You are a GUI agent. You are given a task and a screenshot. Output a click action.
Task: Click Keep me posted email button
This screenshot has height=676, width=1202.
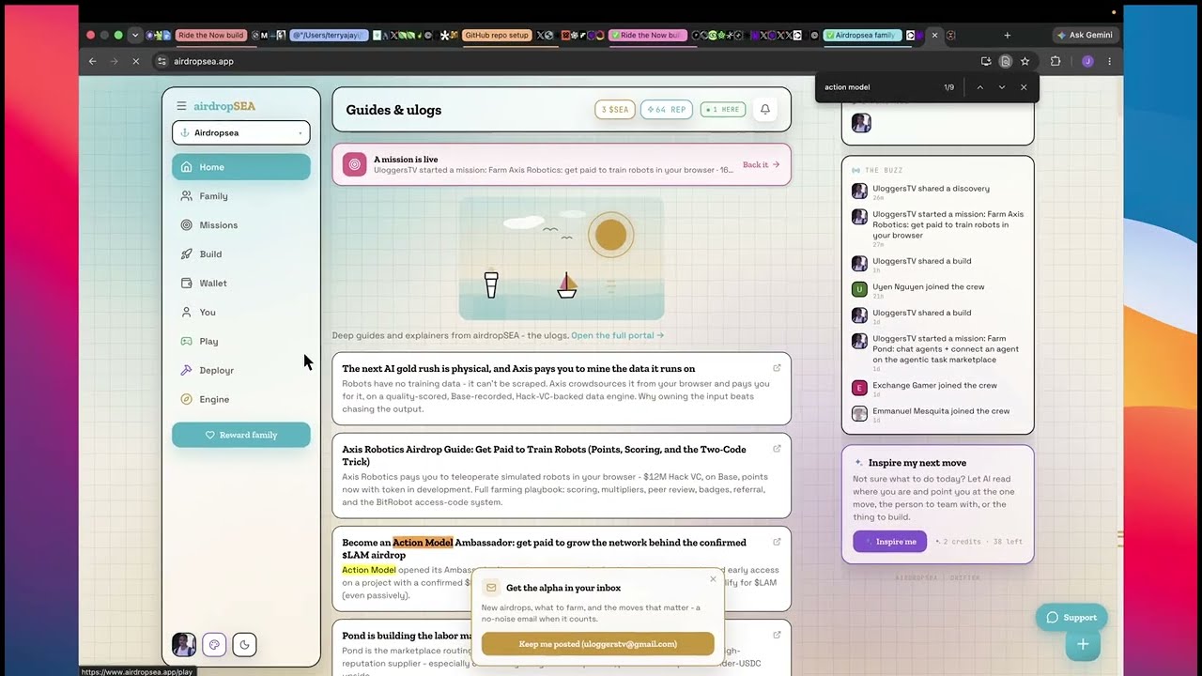[x=598, y=644]
